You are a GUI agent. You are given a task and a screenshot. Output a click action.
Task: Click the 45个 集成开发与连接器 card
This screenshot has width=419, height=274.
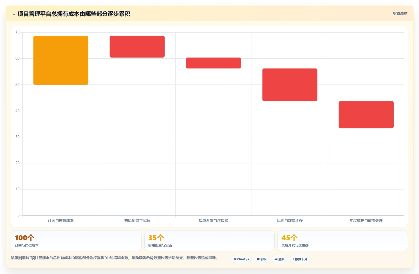tap(342, 241)
